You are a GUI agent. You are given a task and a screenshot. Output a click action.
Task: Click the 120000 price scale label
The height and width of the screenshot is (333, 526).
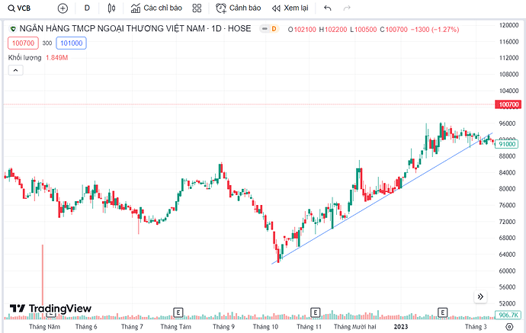tap(508, 25)
